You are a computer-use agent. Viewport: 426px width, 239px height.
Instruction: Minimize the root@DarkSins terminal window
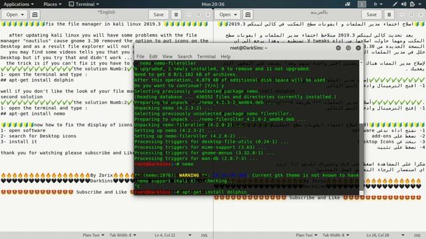338,48
